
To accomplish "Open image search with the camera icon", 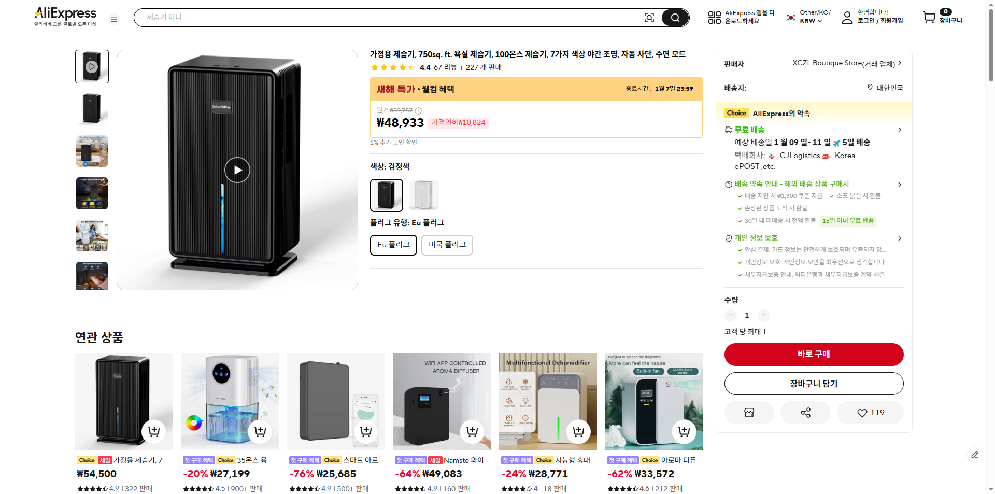I will (649, 17).
